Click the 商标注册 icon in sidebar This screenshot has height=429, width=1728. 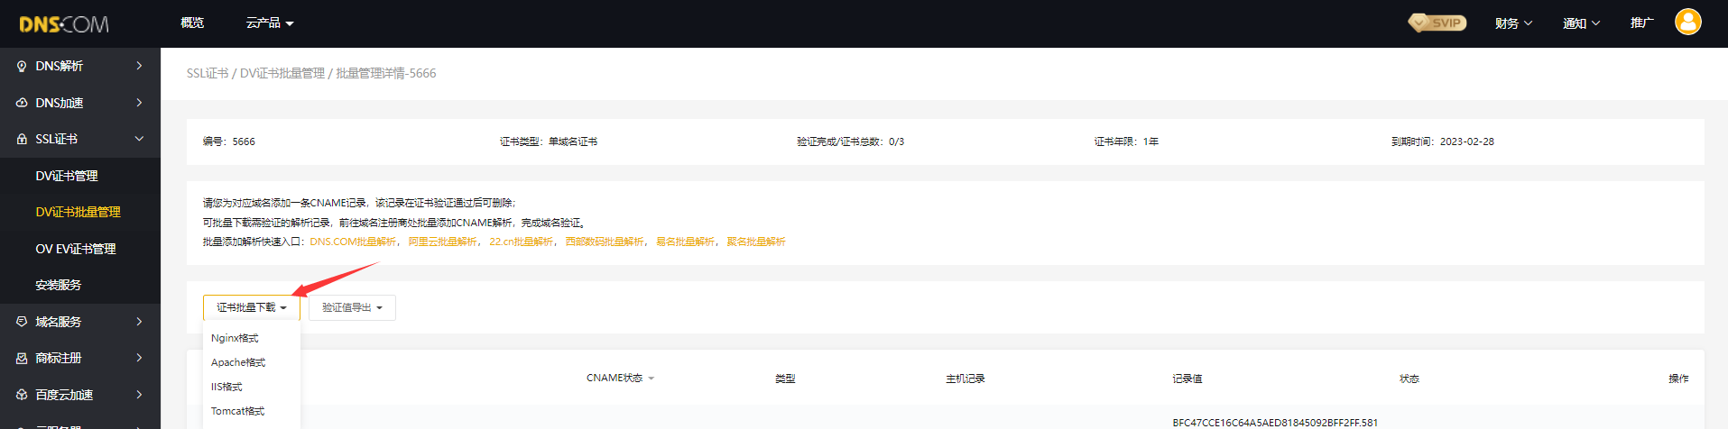pos(22,359)
